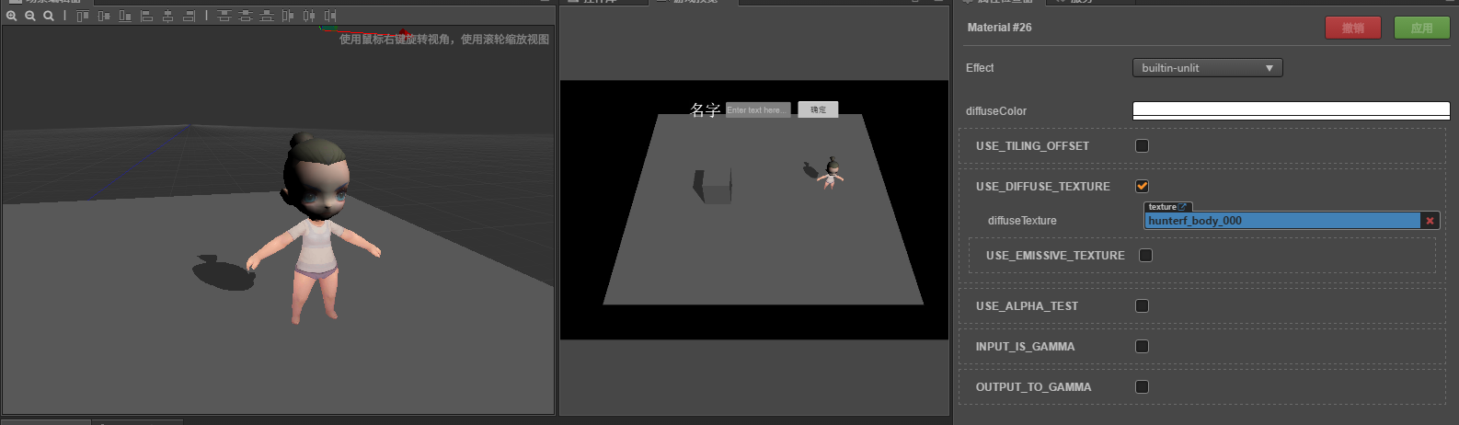This screenshot has width=1459, height=425.
Task: Click the 'Effect' property label
Action: click(x=980, y=68)
